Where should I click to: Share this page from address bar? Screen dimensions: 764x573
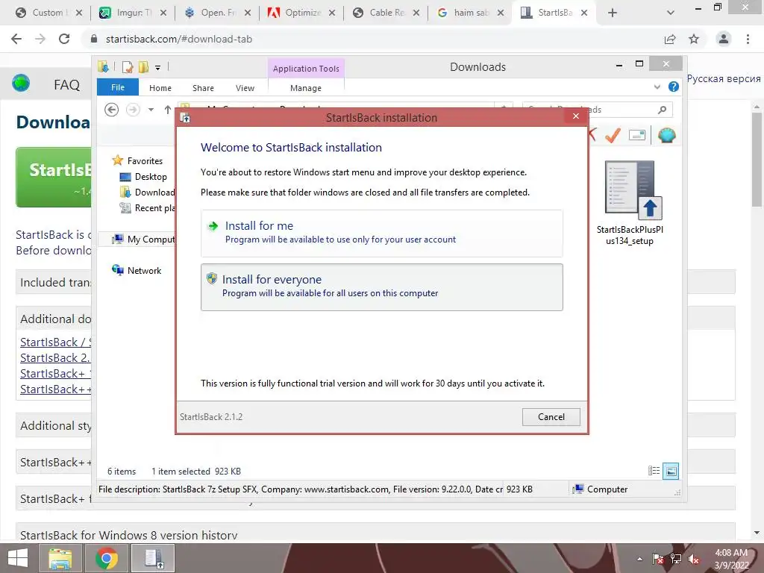pos(670,39)
